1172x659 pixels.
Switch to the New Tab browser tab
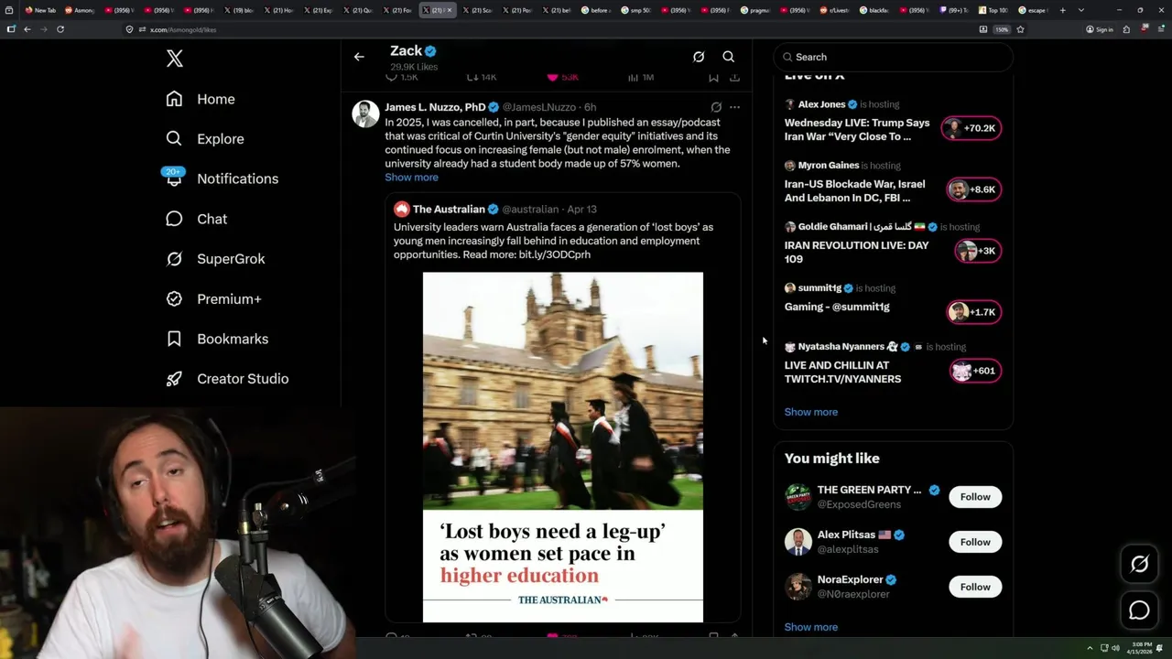click(40, 10)
